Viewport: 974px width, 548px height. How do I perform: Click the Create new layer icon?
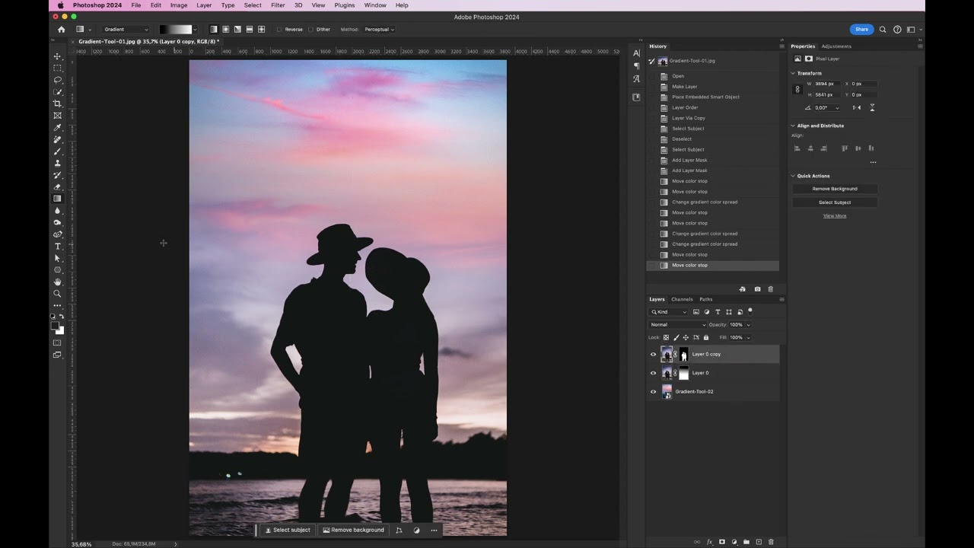tap(759, 542)
